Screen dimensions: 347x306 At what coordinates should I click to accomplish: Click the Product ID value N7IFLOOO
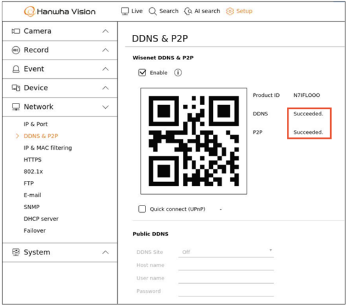pyautogui.click(x=307, y=95)
